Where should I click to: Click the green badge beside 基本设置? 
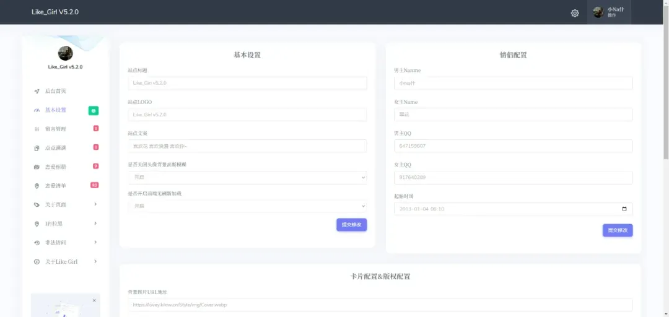point(94,111)
